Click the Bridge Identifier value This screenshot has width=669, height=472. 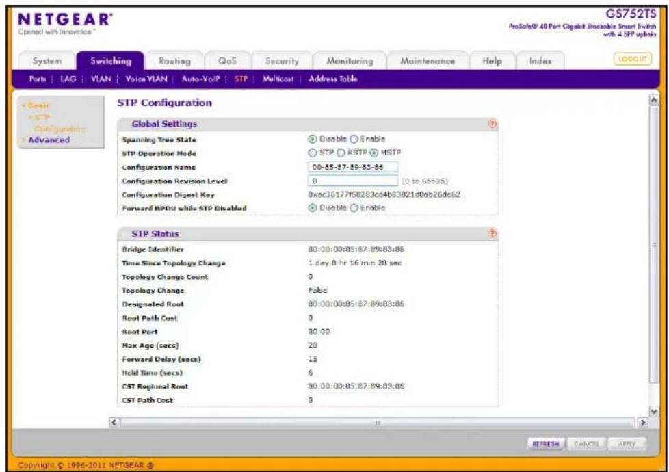point(356,249)
